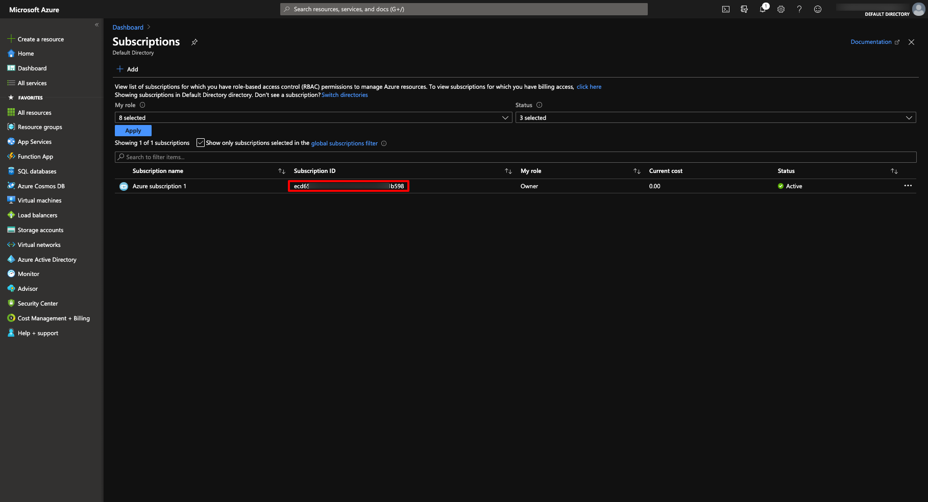Open the portal settings gear
This screenshot has height=502, width=928.
click(x=780, y=9)
